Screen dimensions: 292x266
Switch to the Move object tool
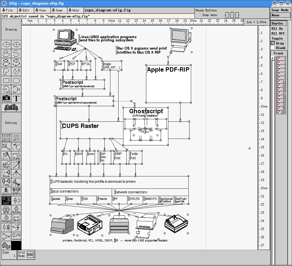click(6, 174)
